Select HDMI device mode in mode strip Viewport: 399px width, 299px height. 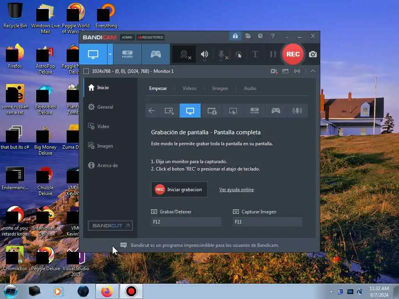tap(254, 111)
